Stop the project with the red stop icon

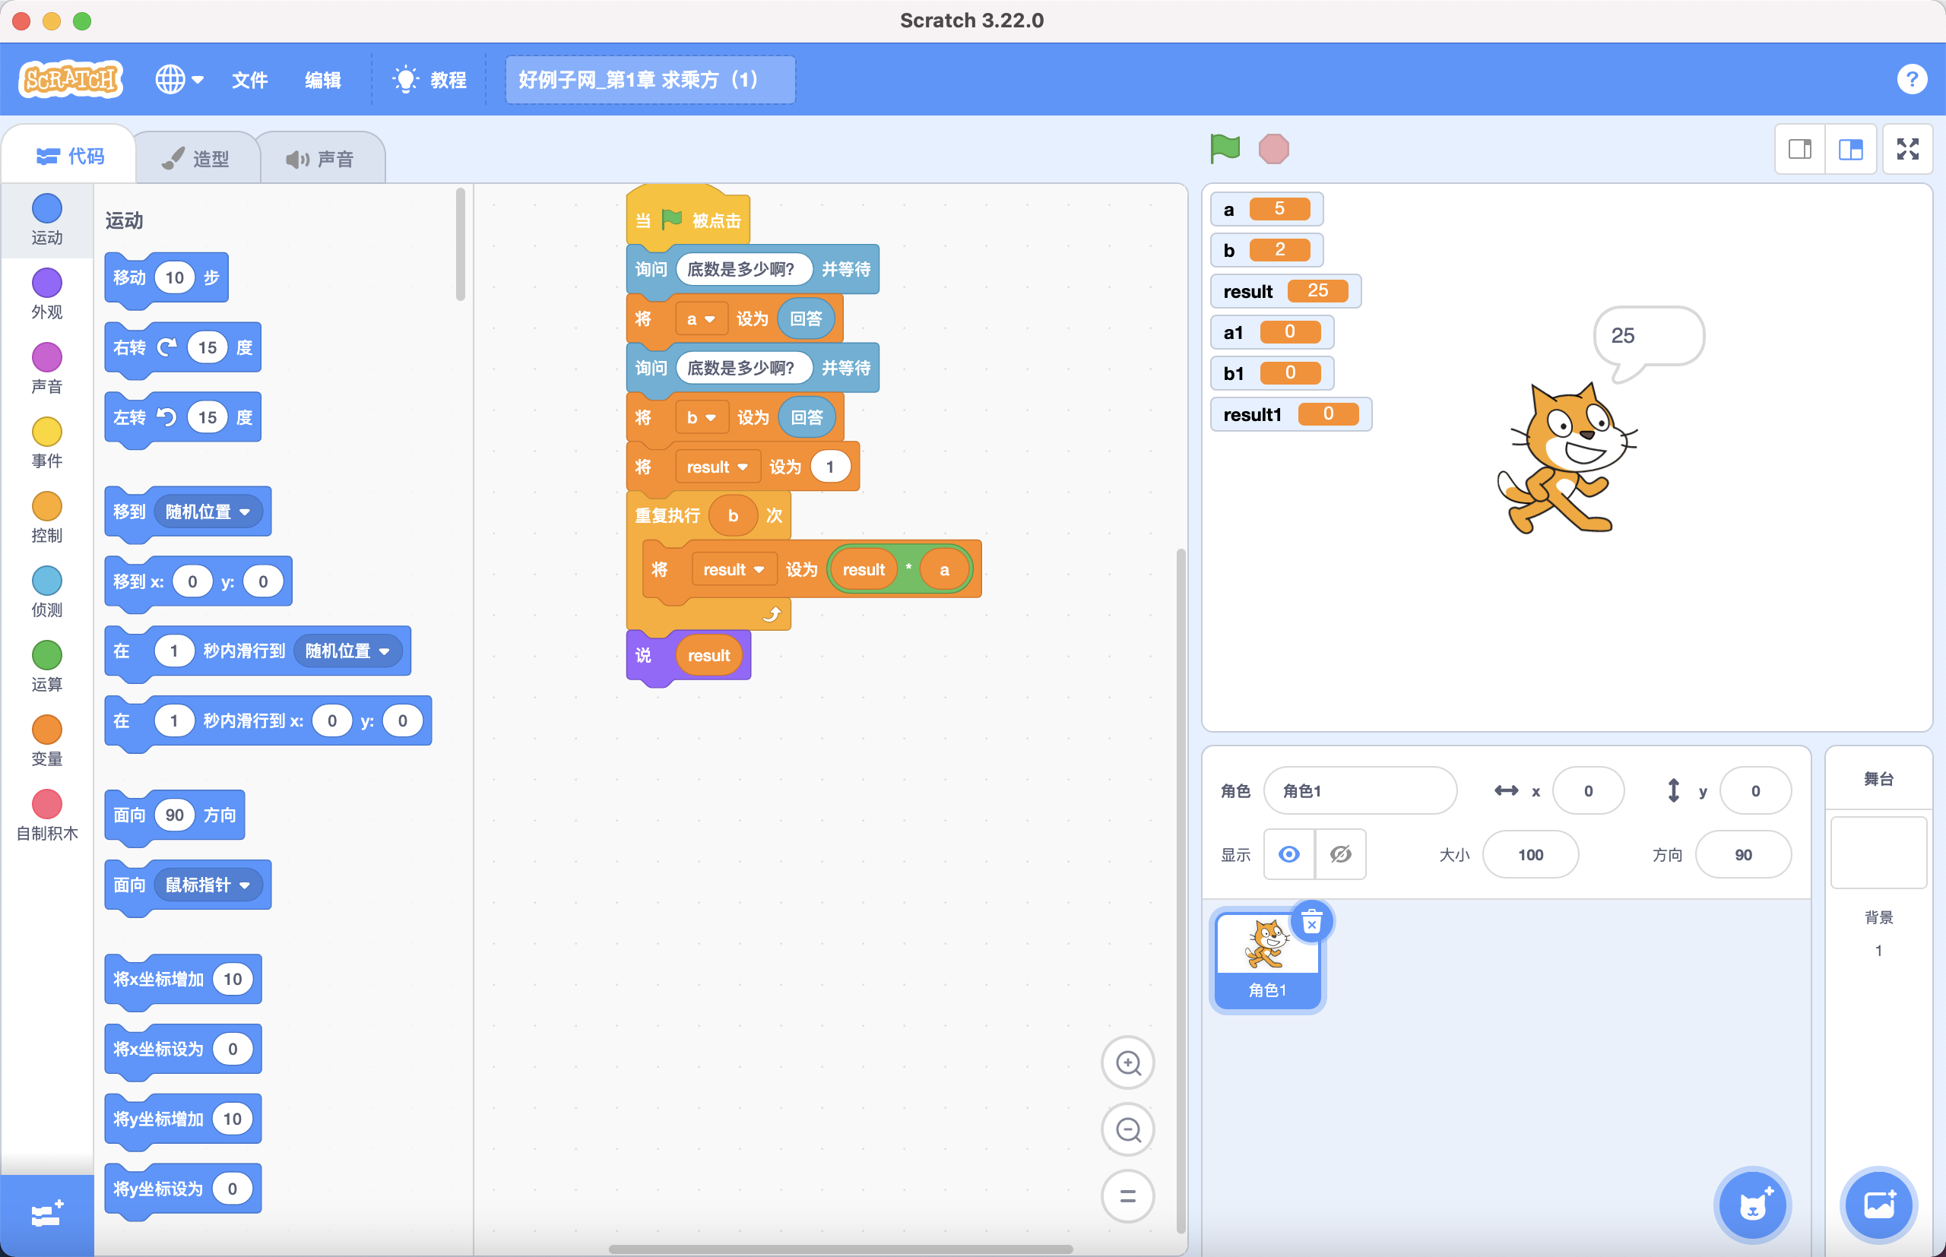[x=1273, y=148]
